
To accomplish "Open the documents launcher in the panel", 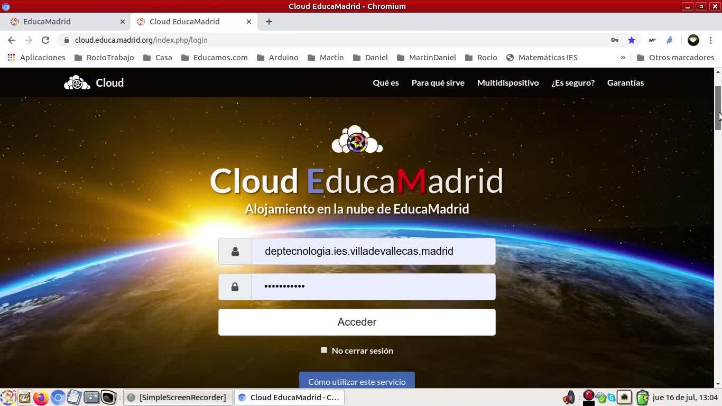I will click(x=74, y=398).
